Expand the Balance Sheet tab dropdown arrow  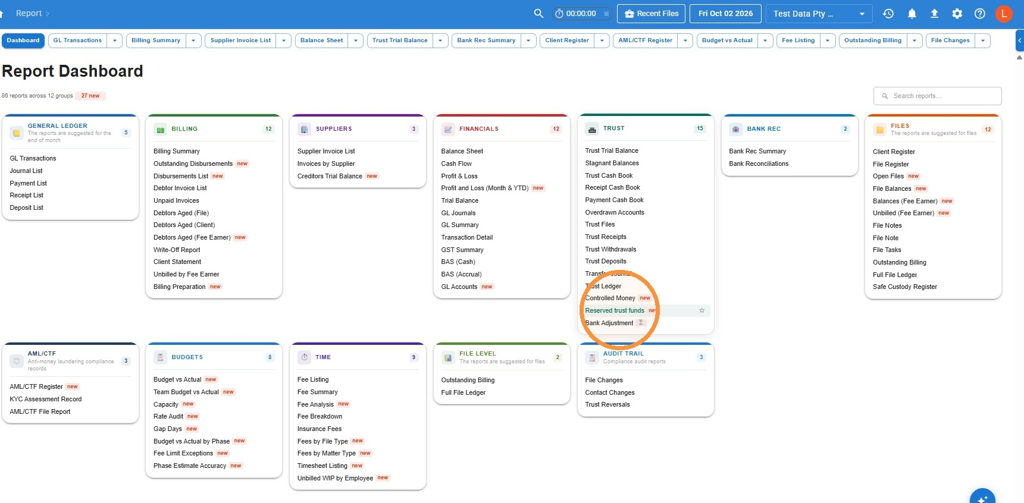click(356, 40)
